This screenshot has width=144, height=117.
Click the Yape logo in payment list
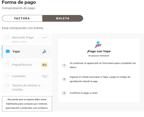44,52
